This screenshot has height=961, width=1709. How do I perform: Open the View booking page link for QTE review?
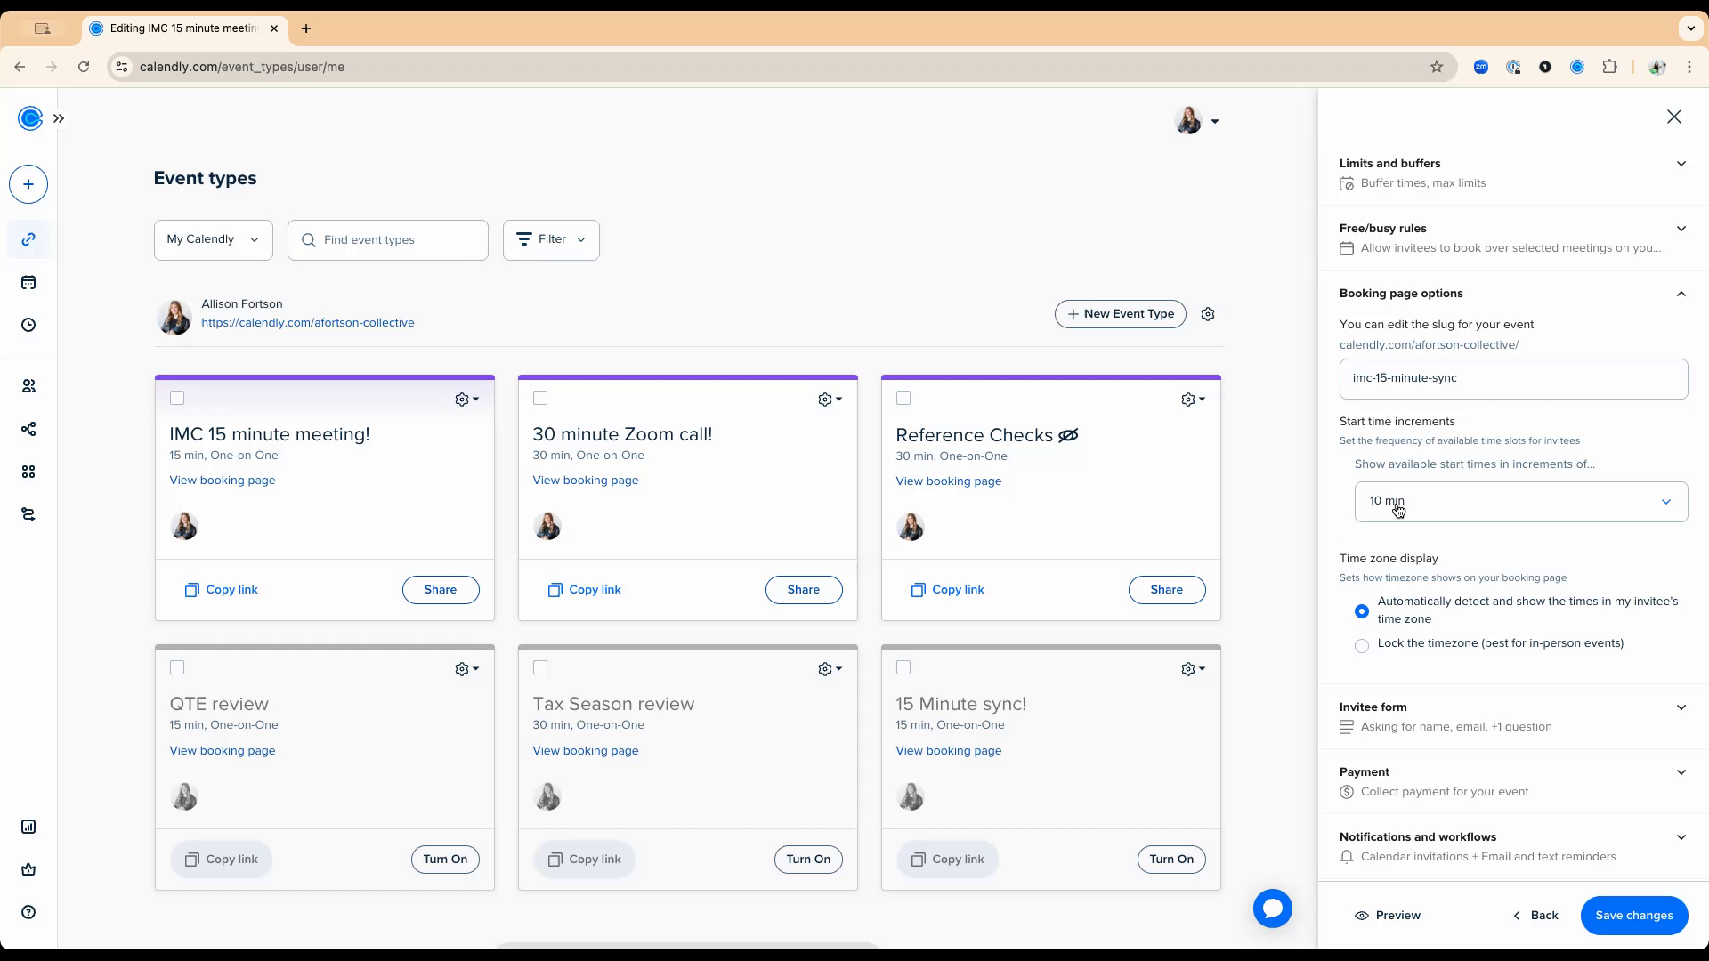223,751
